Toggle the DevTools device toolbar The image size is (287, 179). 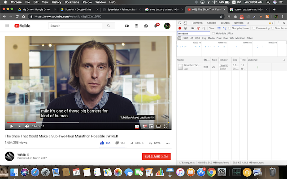pos(185,23)
